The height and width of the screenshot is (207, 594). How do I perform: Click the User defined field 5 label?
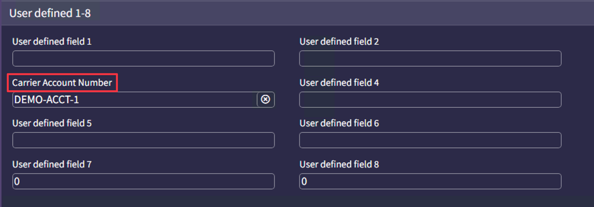[x=51, y=123]
